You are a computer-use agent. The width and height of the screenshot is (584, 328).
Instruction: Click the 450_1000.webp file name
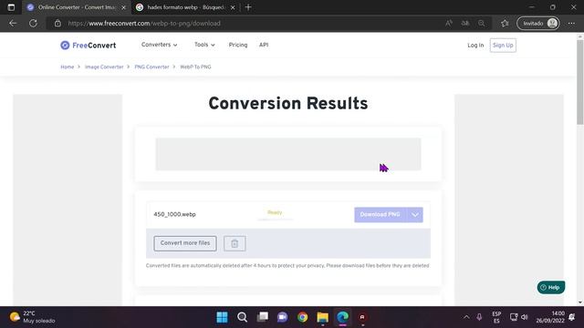click(x=174, y=215)
